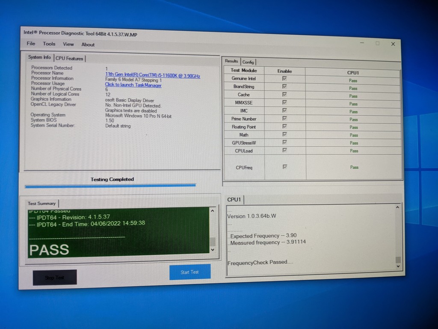Image resolution: width=438 pixels, height=329 pixels.
Task: Click the Microsoft Windows 10 Pro N value
Action: (x=138, y=116)
